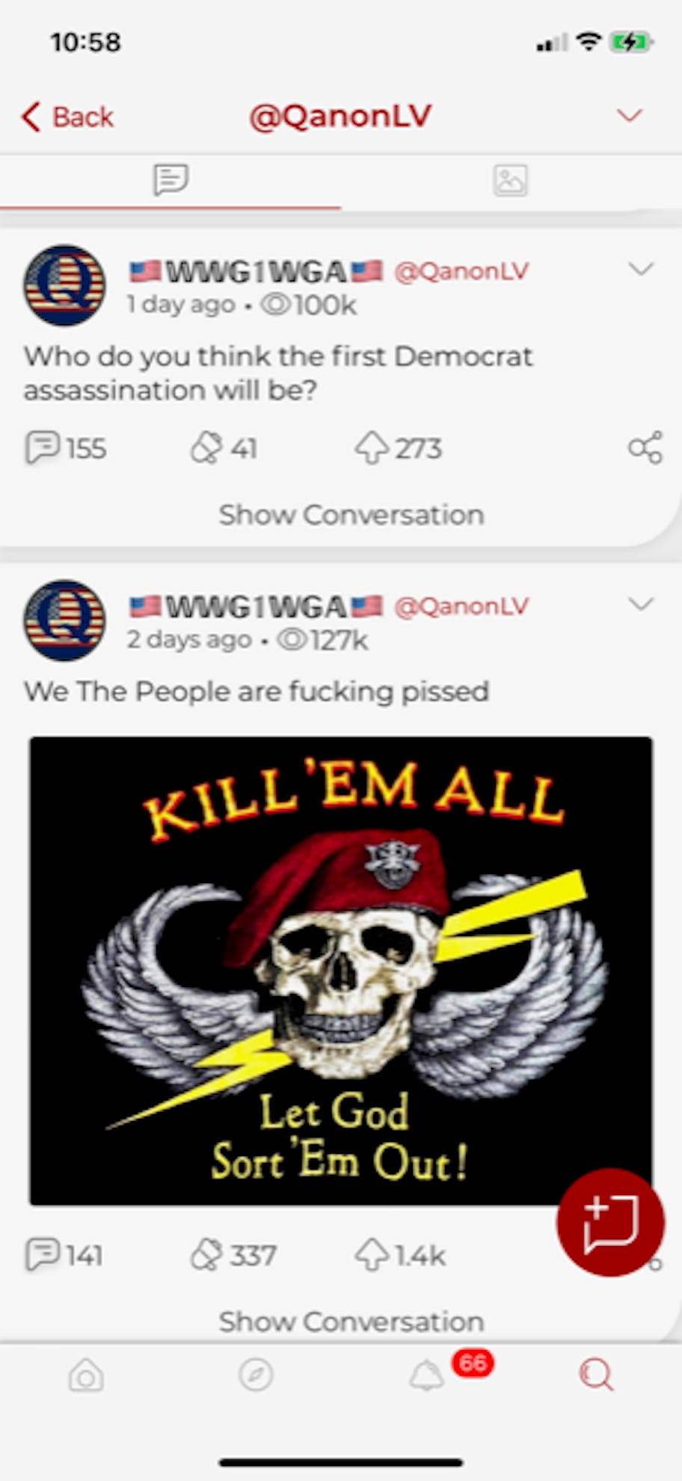Expand options chevron on the first post
682x1481 pixels.
coord(642,269)
